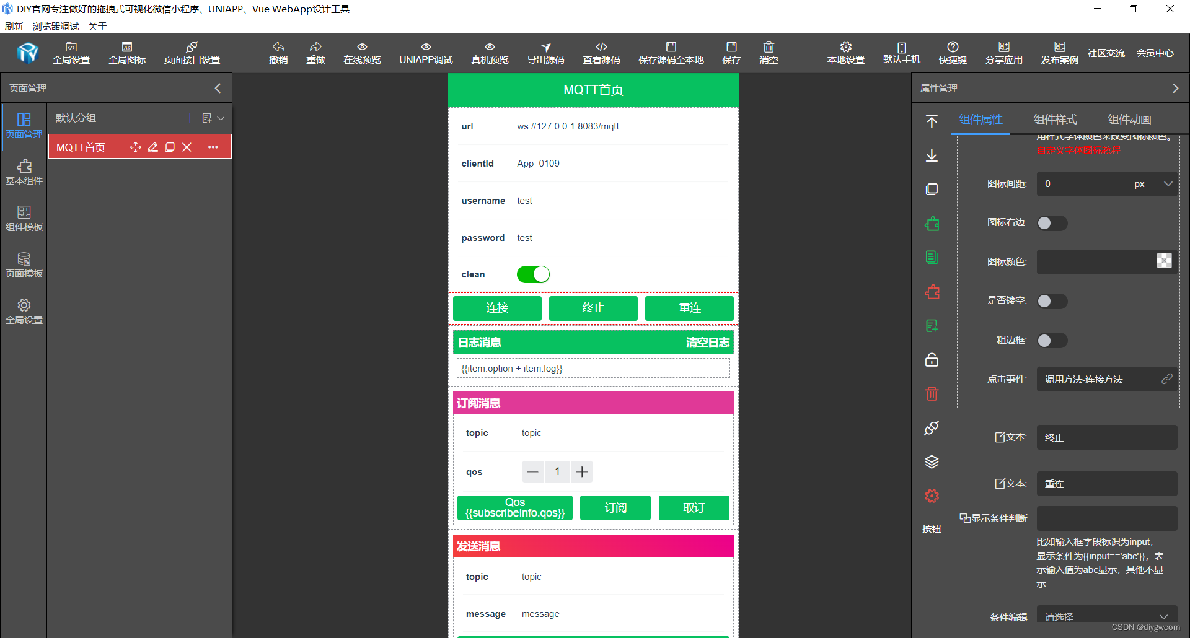Switch to the 组件样式 tab

[1055, 119]
